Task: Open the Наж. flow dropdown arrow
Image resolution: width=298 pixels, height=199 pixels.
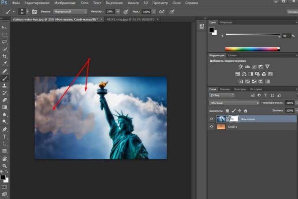Action: pos(154,12)
